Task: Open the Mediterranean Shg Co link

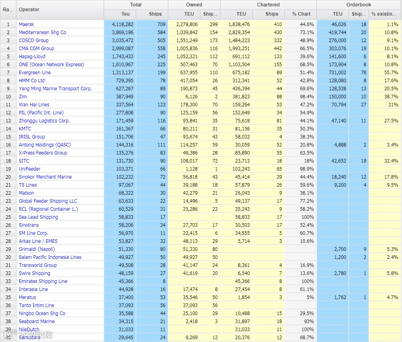Action: tap(42, 32)
